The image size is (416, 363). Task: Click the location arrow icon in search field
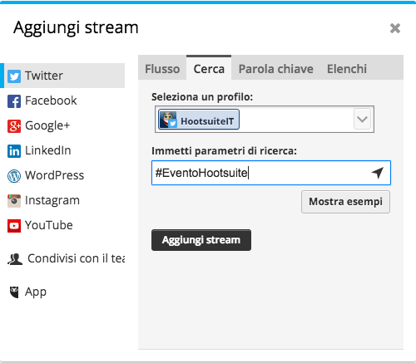tap(378, 173)
